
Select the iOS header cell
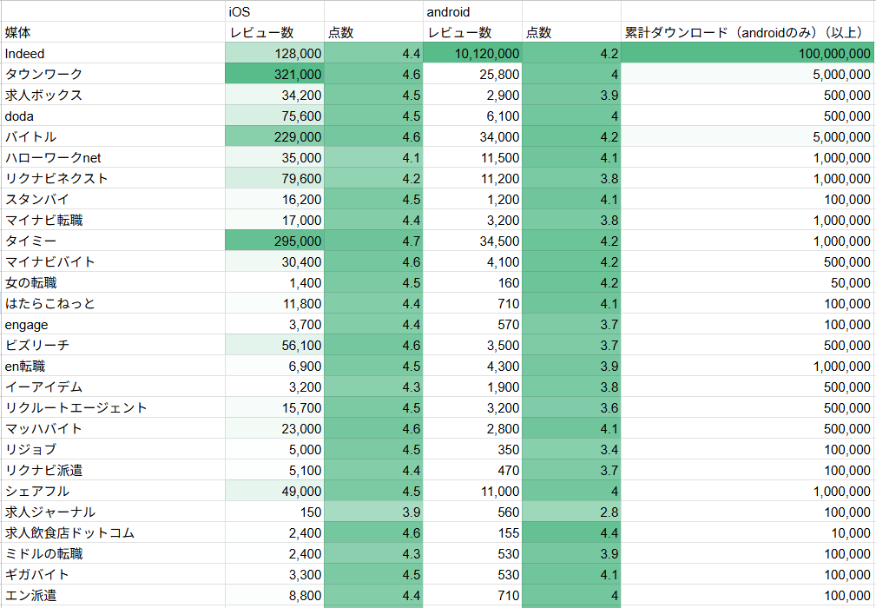pyautogui.click(x=274, y=12)
